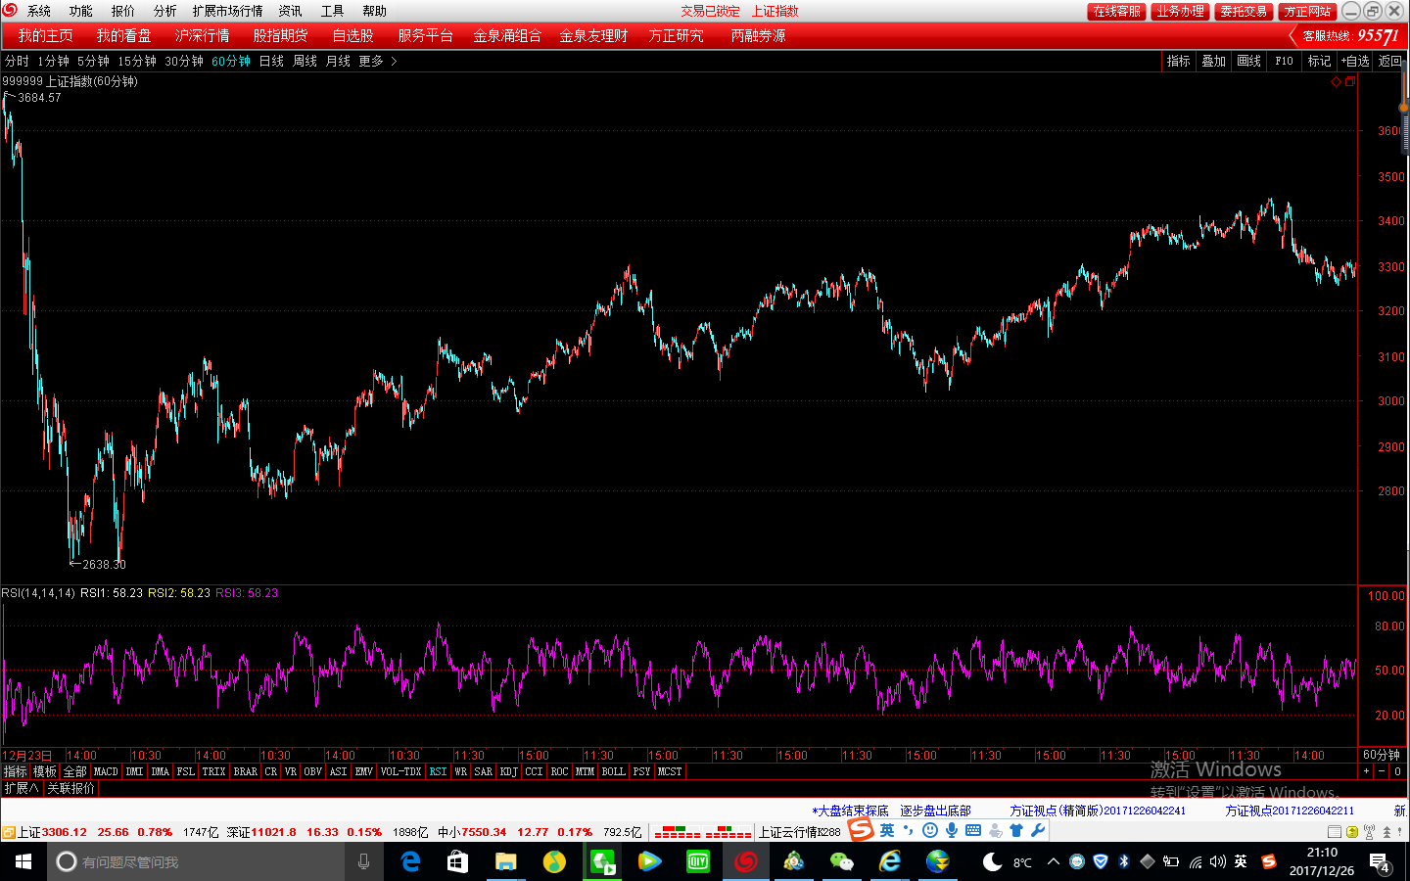Image resolution: width=1410 pixels, height=881 pixels.
Task: Select the VOL-TDX indicator tab
Action: (400, 771)
